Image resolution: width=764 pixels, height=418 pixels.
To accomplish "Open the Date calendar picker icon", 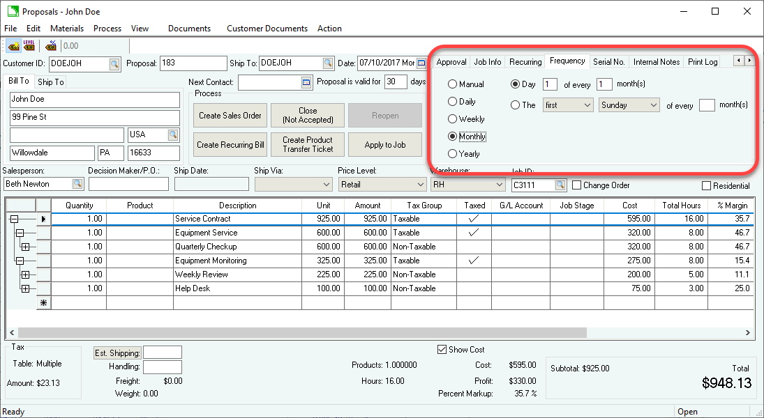I will click(x=421, y=63).
